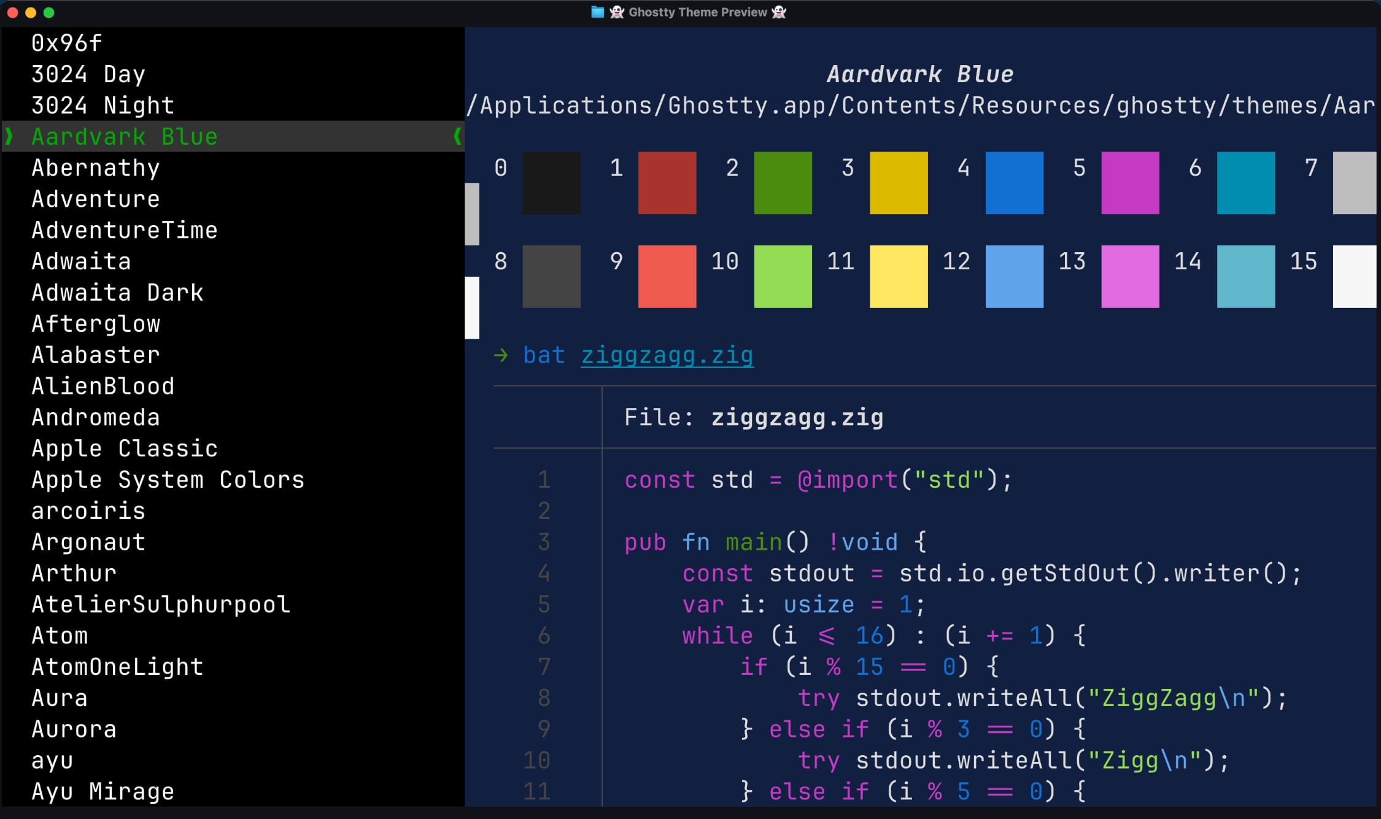Choose the AtomOneLight theme
Screen dimensions: 1381x819
tap(117, 667)
